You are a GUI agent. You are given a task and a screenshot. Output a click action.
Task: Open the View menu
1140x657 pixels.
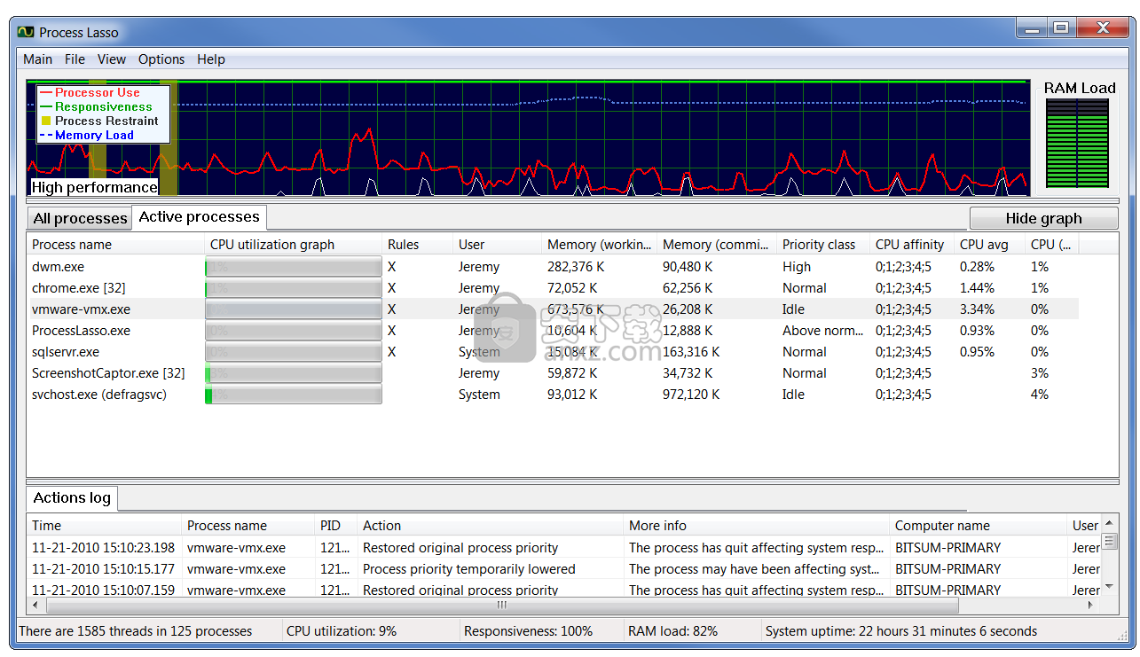point(112,59)
